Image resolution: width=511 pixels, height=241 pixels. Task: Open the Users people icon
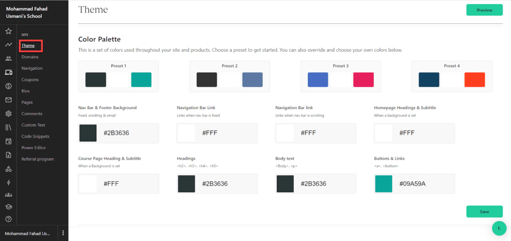click(x=8, y=59)
